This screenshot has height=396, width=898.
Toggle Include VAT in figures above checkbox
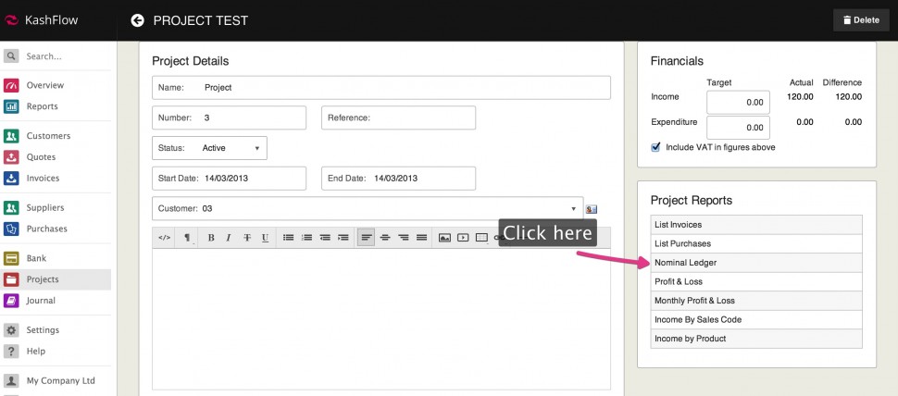[x=656, y=147]
